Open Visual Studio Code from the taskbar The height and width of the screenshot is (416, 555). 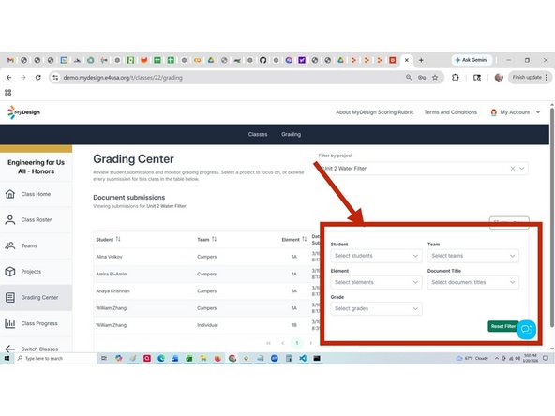303,358
